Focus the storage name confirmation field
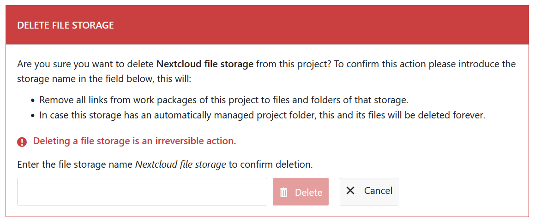Screen dimensions: 535x223 (142, 192)
